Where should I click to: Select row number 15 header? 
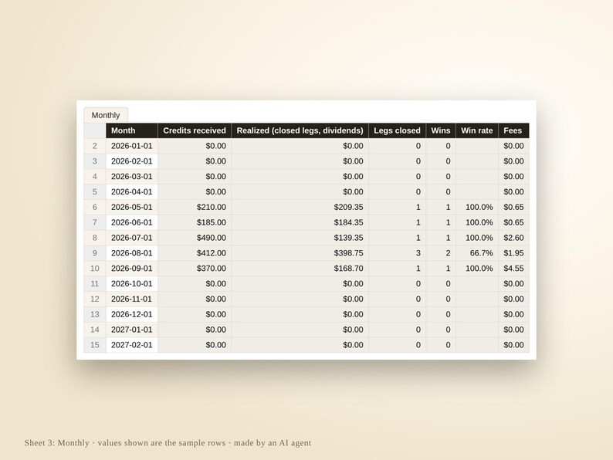point(95,345)
